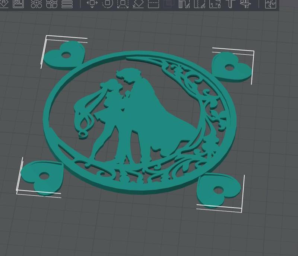
Task: Open the Color painting tool
Action: [215, 4]
